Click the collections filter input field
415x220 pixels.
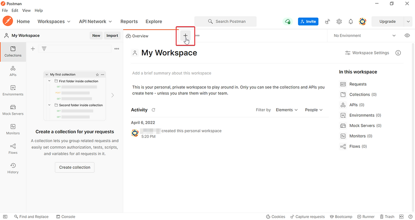75,49
